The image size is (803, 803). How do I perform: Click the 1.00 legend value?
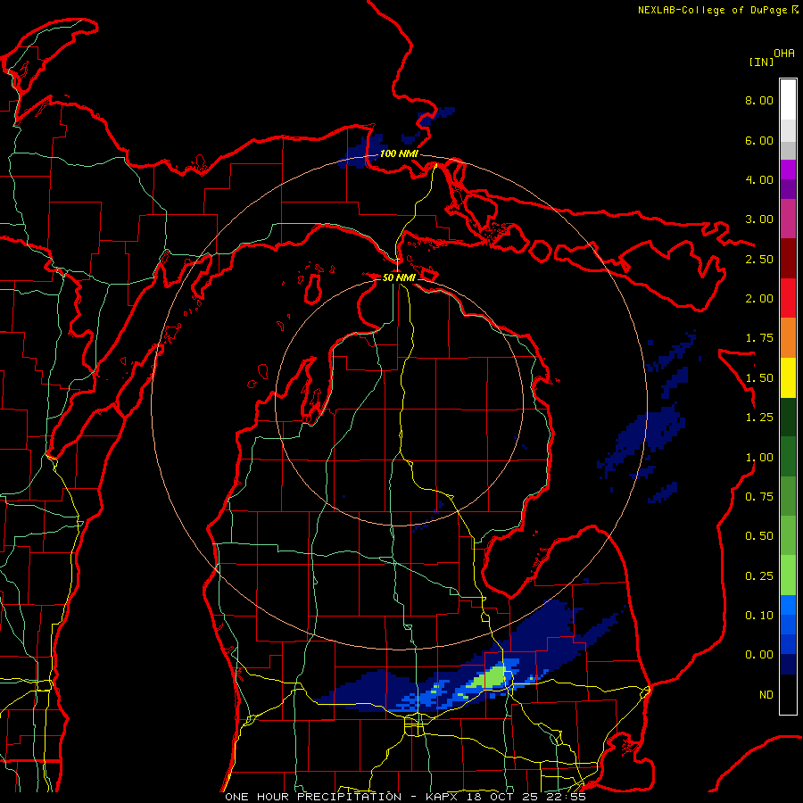[x=759, y=458]
